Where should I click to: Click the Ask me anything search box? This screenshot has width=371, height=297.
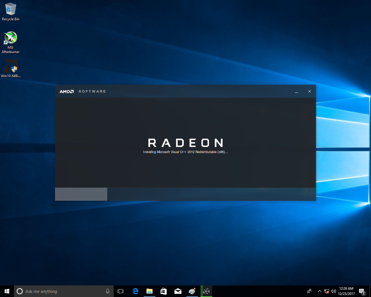tap(61, 291)
